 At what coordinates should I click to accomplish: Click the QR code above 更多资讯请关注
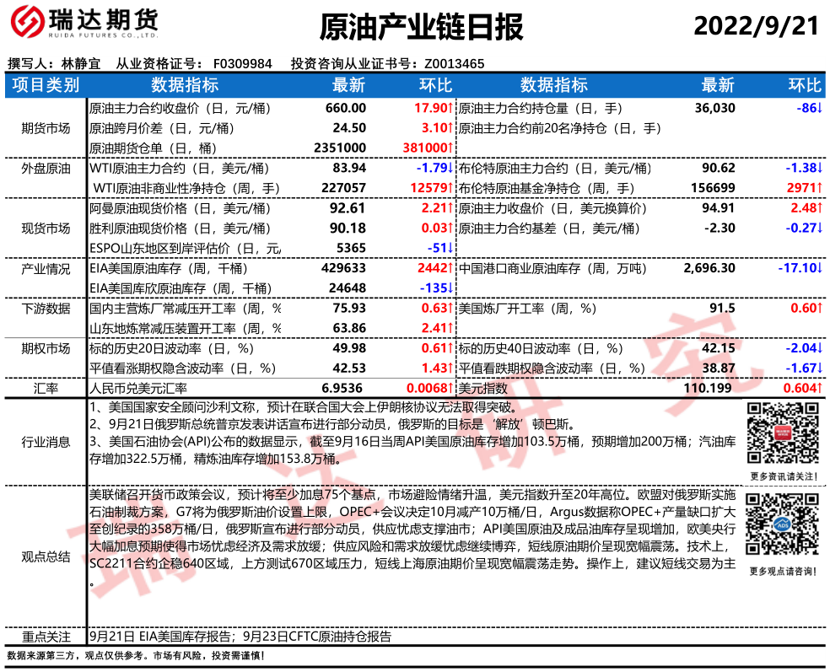coord(781,430)
